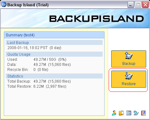This screenshot has width=150, height=120.
Task: Select the "2008-01-16, 18:02 PST (0 day)" timestamp
Action: (34, 48)
